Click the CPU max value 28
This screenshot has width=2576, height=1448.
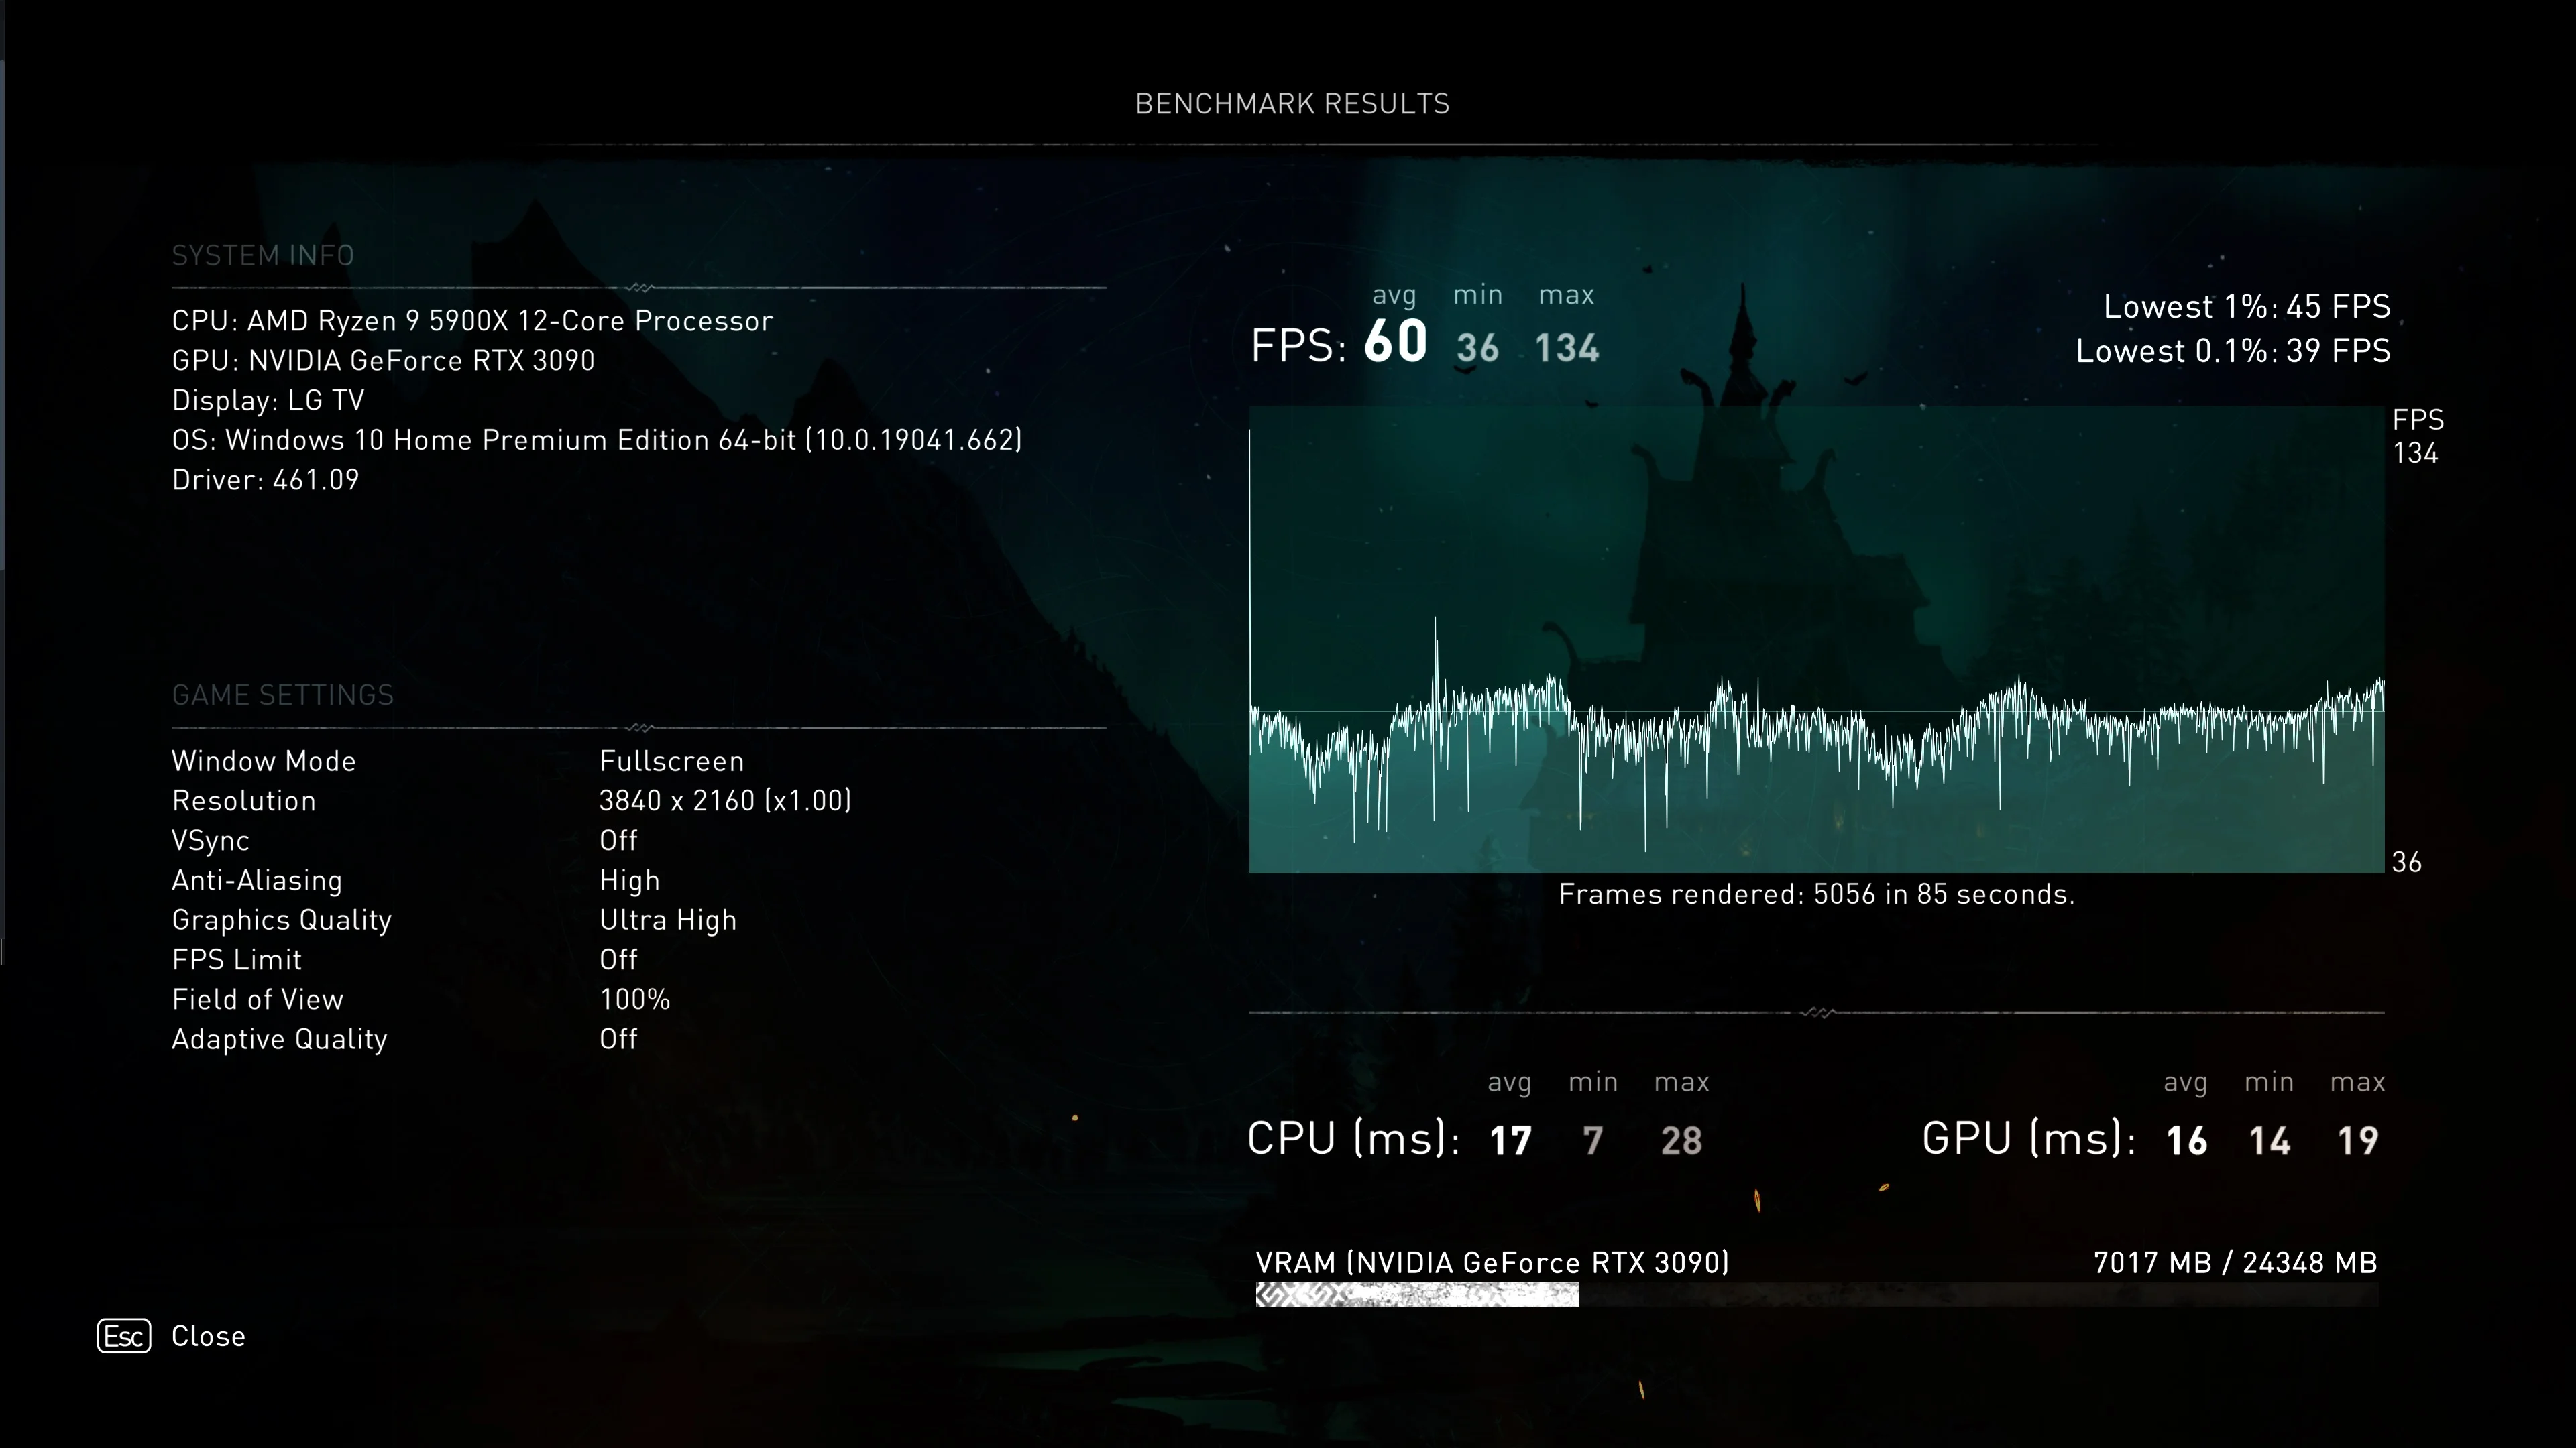coord(1681,1141)
